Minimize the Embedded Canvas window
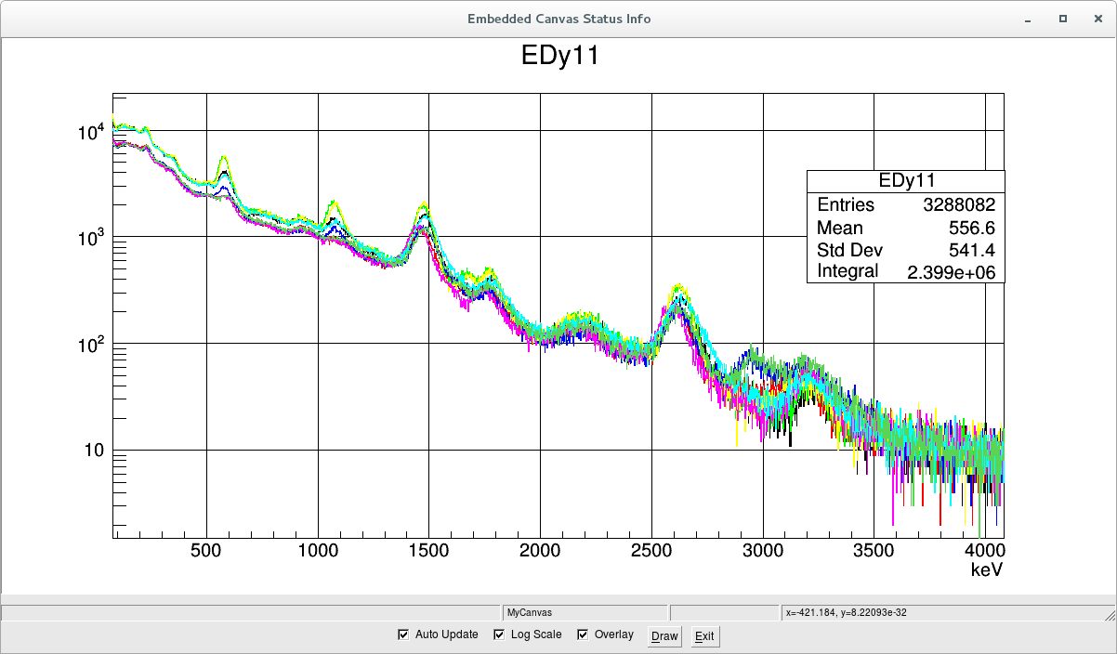This screenshot has height=654, width=1117. [x=1027, y=19]
